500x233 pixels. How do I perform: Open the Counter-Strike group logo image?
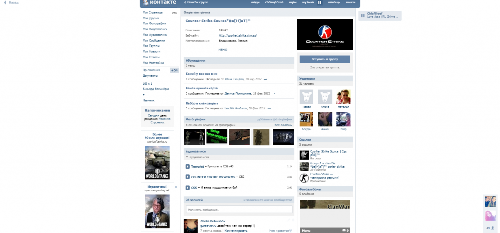[324, 35]
